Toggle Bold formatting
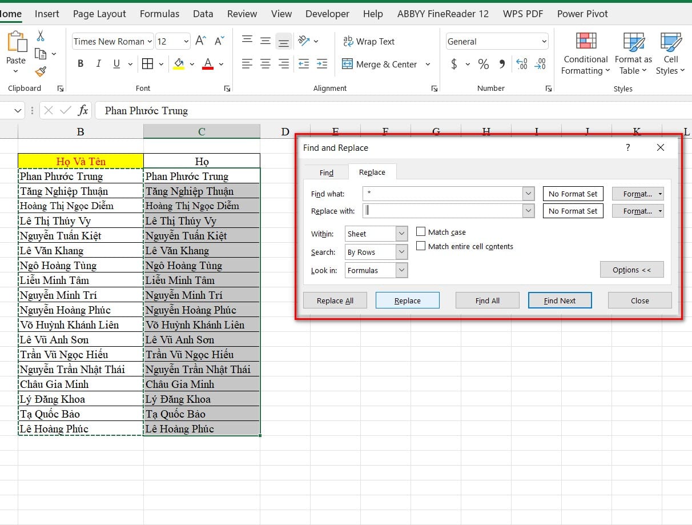This screenshot has width=692, height=525. tap(81, 64)
